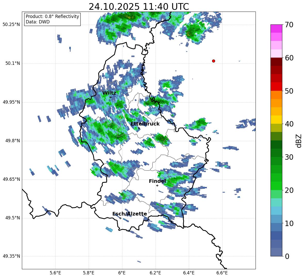Viewport: 305px width, 278px height.
Task: Click the 5.6°E longitude label
Action: (x=55, y=273)
